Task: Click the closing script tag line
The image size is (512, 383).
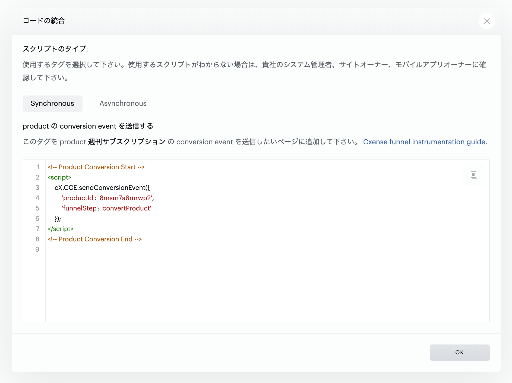Action: tap(61, 229)
